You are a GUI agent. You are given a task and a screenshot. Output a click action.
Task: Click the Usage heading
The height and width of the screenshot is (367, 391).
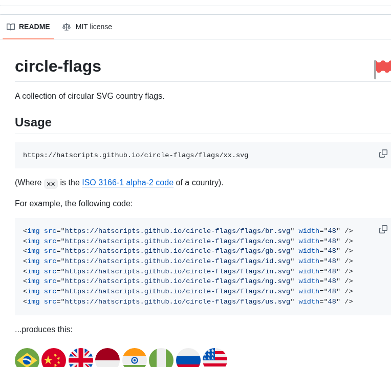pyautogui.click(x=33, y=122)
